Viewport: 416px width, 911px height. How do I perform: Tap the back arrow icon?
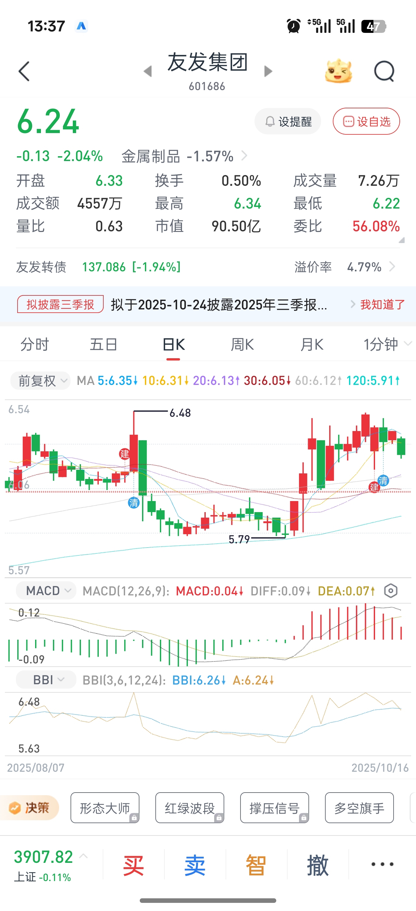coord(24,71)
